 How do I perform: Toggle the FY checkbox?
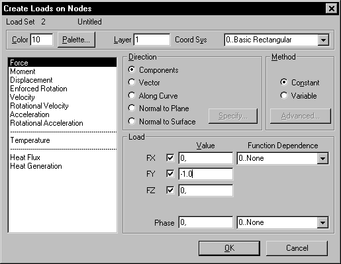[x=170, y=174]
